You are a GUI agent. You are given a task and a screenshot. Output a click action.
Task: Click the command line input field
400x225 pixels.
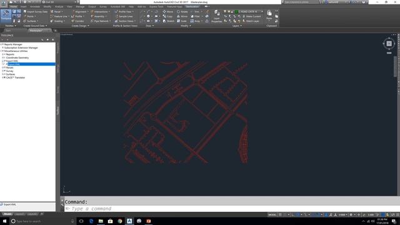click(231, 209)
